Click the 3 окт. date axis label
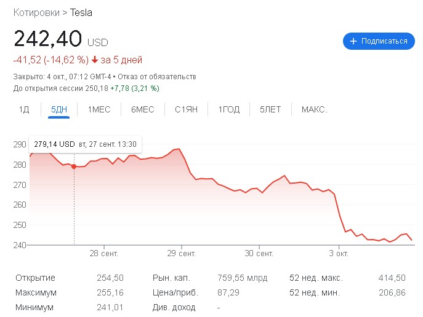The image size is (423, 317). 339,253
